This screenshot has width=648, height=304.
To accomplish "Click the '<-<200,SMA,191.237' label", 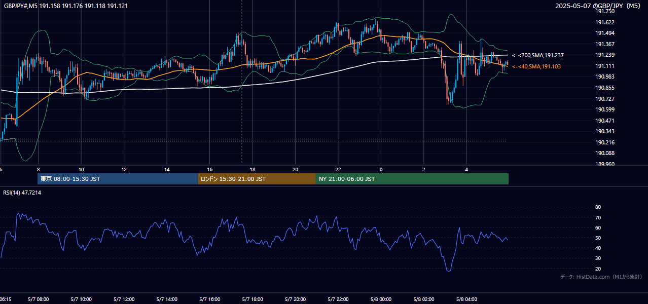I will 538,55.
